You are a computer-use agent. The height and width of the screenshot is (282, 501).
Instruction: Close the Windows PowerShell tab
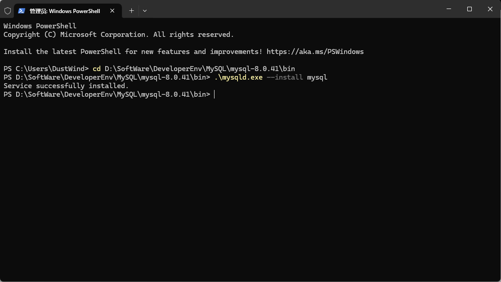112,10
